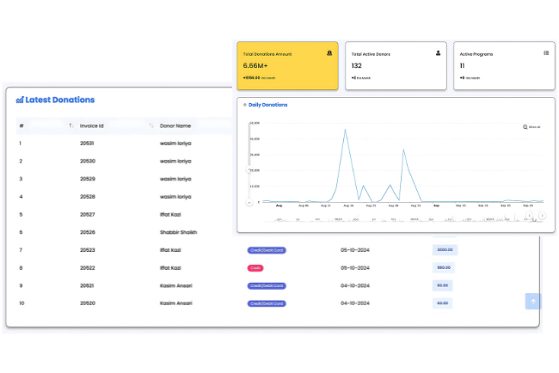Click the amount in the invoice 20522 row
Image resolution: width=559 pixels, height=373 pixels.
444,267
